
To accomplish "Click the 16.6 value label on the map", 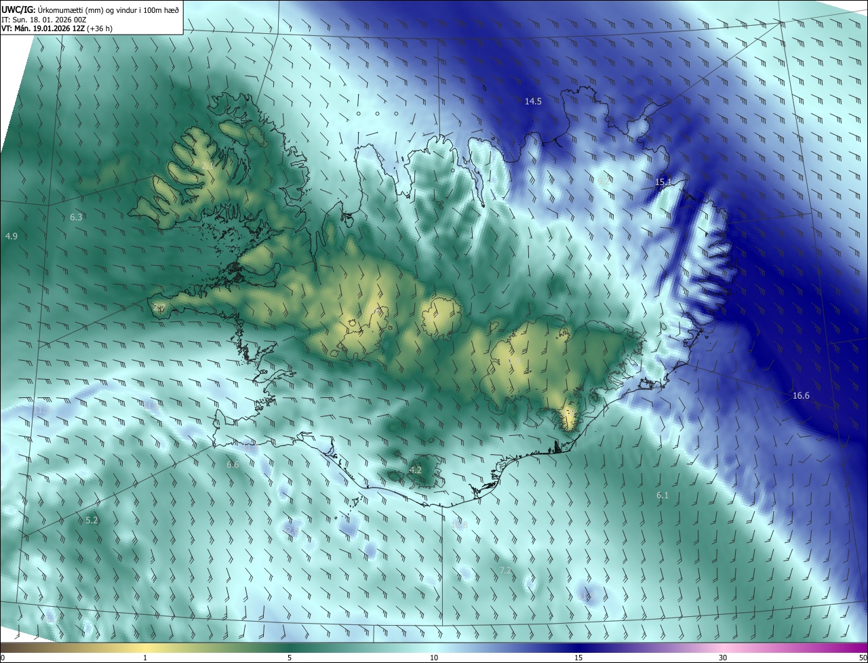I will point(801,395).
